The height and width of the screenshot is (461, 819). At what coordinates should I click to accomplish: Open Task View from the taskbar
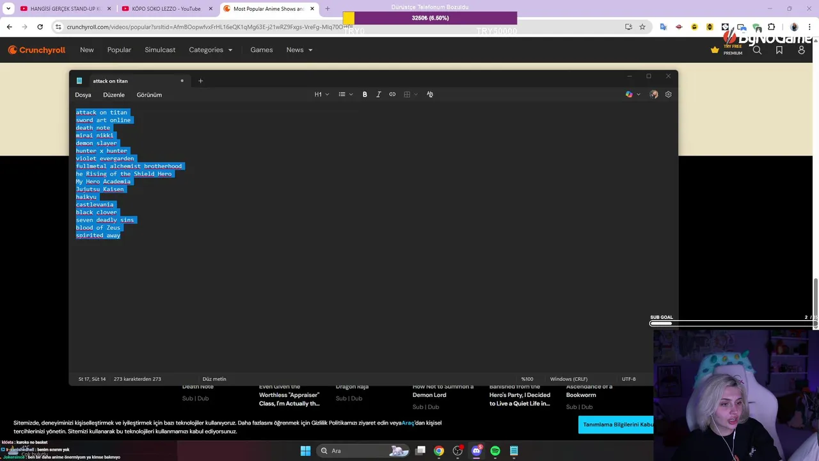pos(420,451)
